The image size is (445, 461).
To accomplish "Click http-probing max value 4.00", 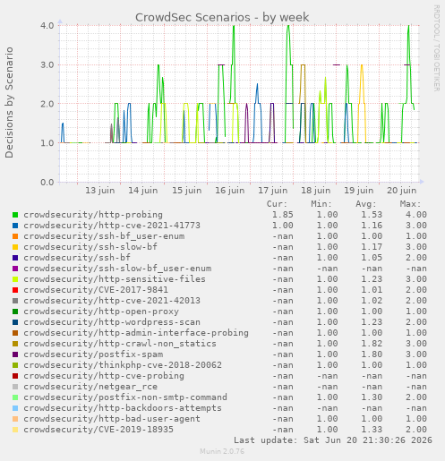I will point(416,215).
